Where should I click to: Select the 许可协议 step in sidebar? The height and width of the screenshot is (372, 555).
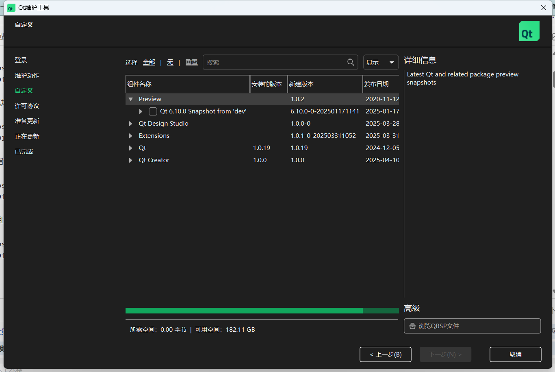pos(27,106)
